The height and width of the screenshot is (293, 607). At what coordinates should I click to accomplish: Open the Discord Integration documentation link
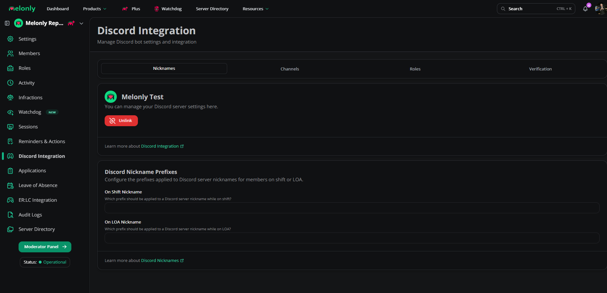(x=162, y=146)
